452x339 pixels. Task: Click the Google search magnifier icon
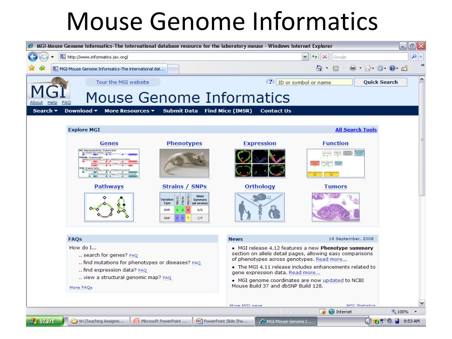414,57
